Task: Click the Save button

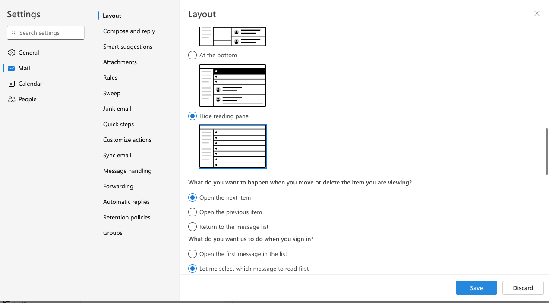Action: (x=476, y=288)
